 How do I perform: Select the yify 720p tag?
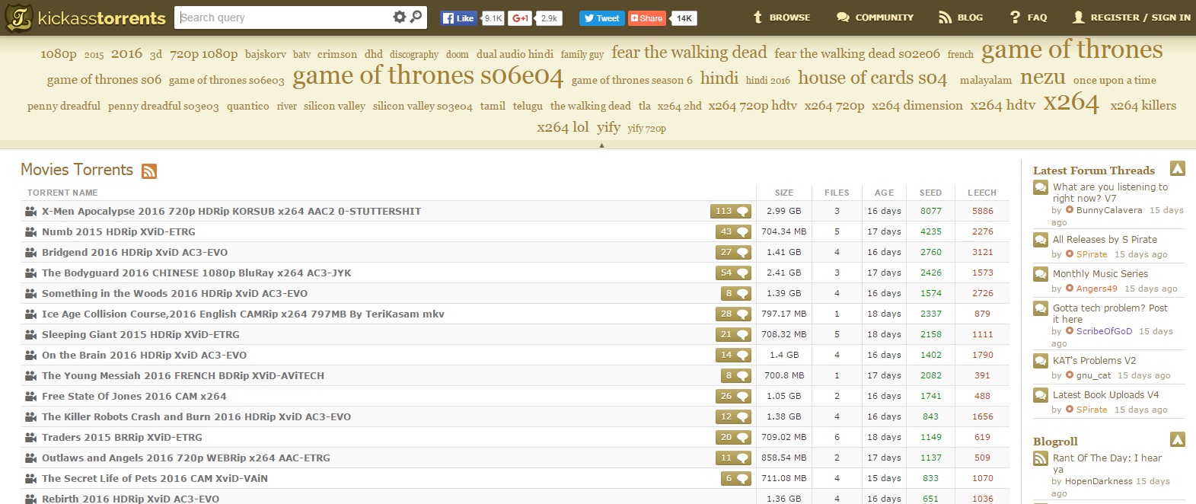coord(646,129)
